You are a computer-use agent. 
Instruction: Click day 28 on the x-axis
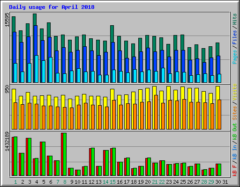204,182
